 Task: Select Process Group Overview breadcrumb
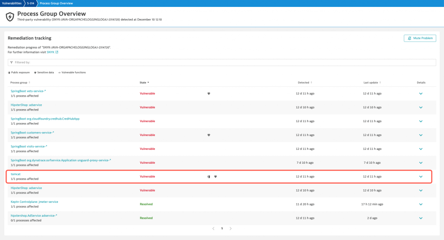(56, 3)
